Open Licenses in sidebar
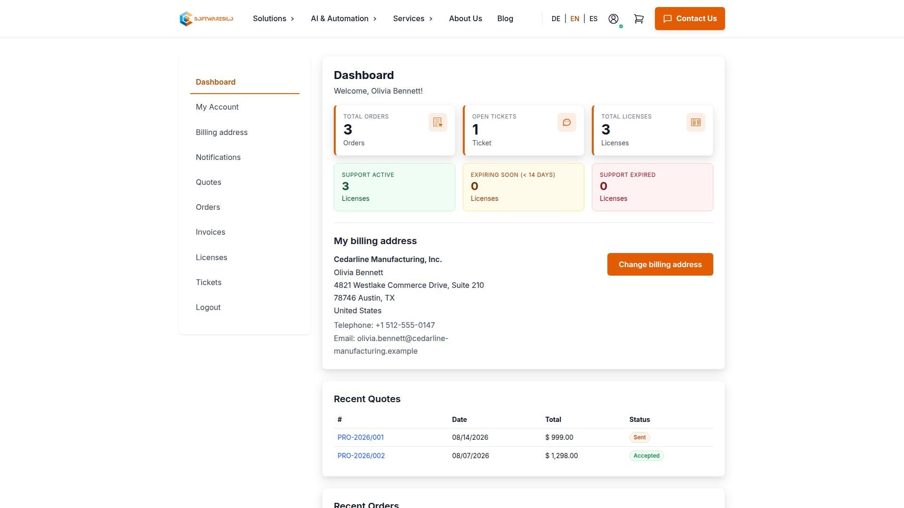This screenshot has width=904, height=508. [245, 257]
